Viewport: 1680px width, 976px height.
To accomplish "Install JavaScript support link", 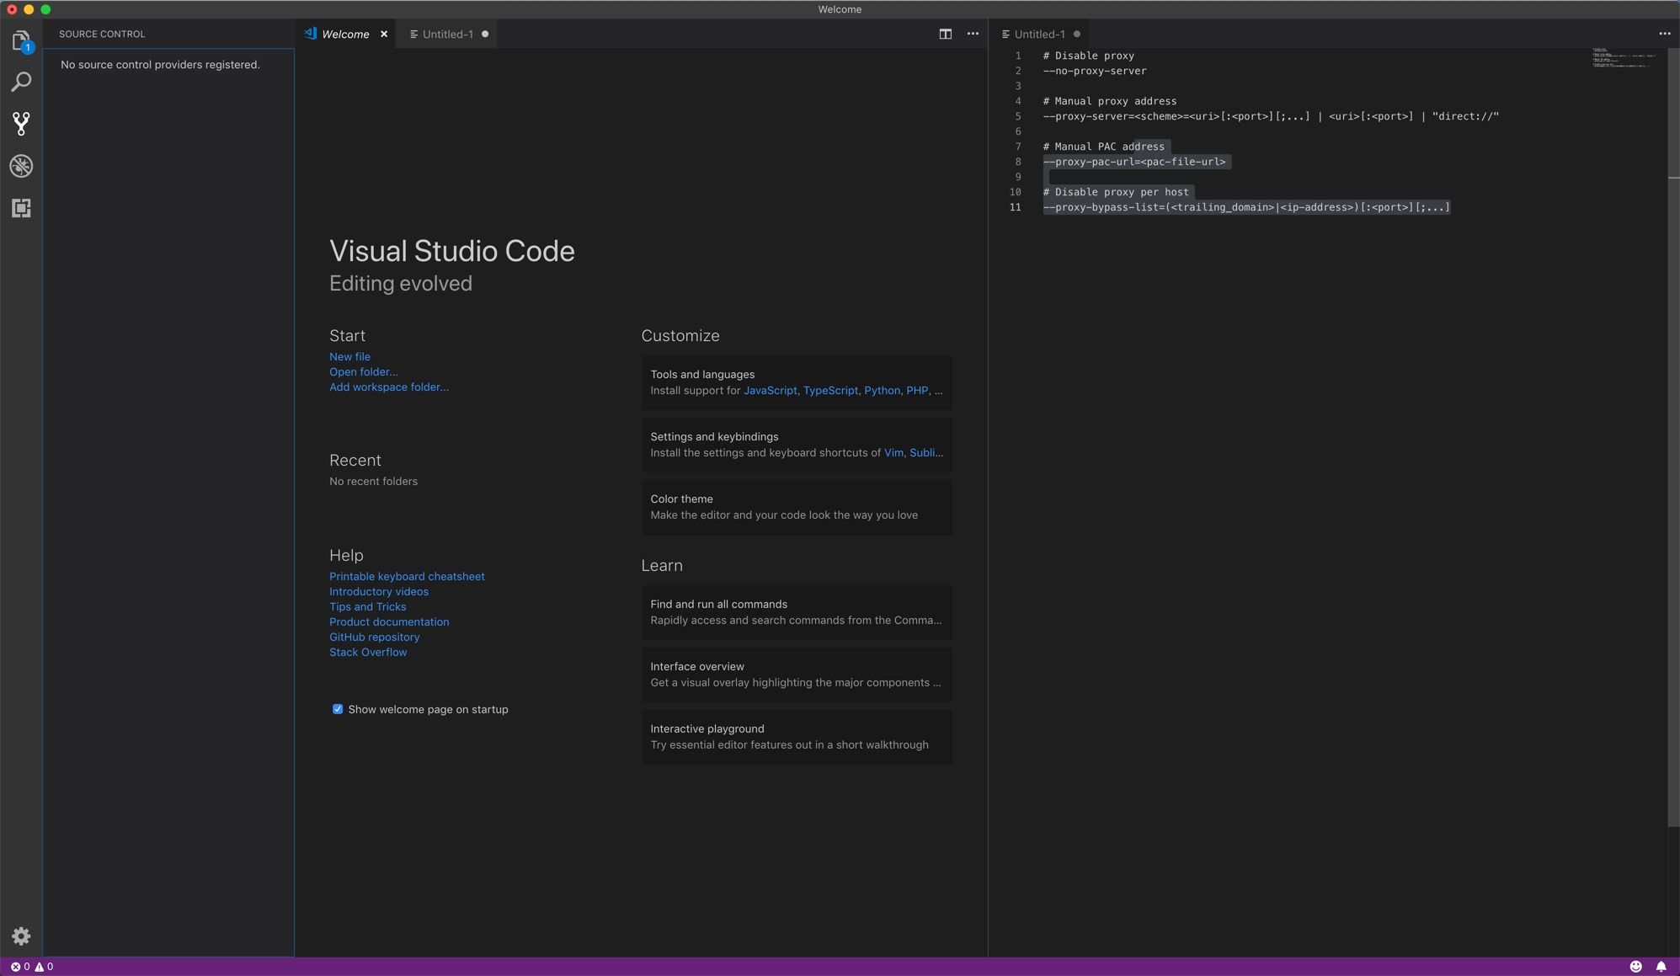I will click(770, 390).
